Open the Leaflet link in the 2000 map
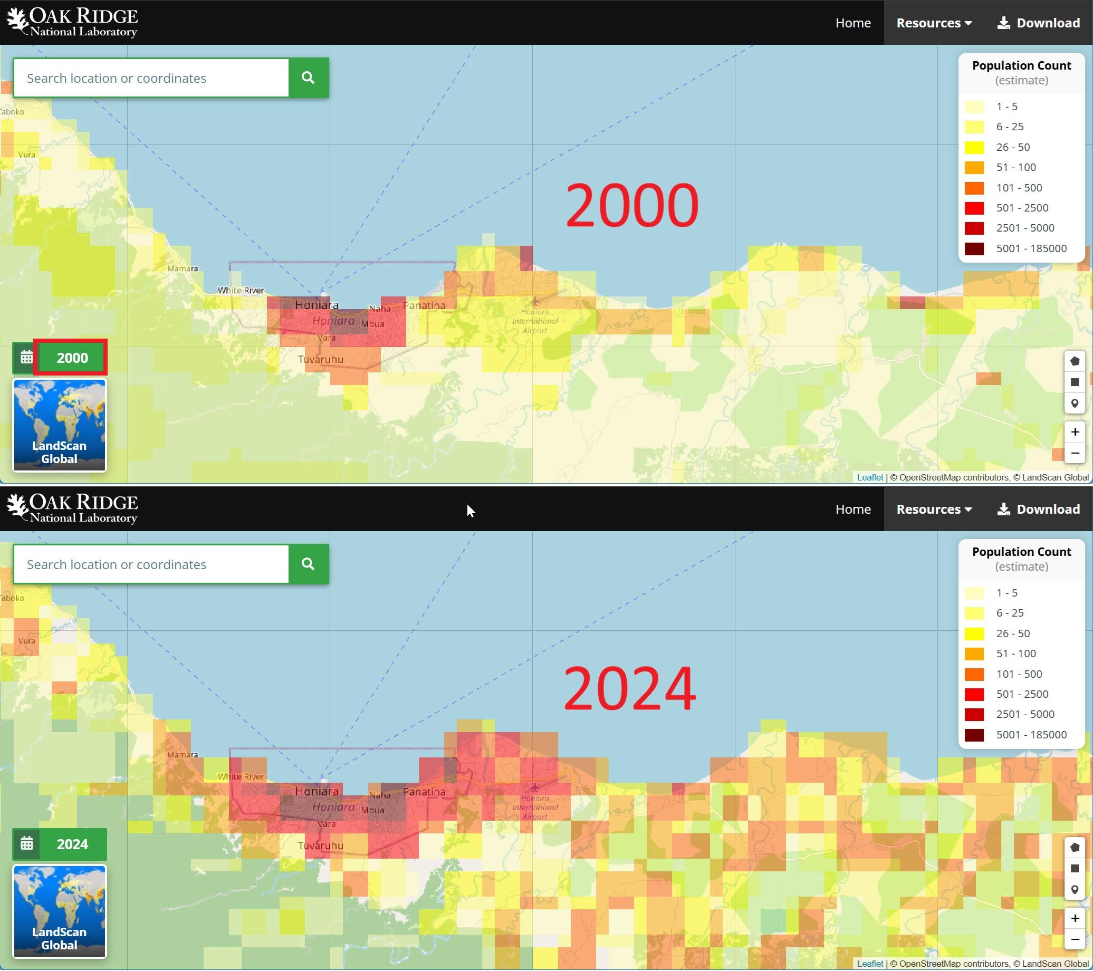Image resolution: width=1093 pixels, height=971 pixels. coord(870,477)
